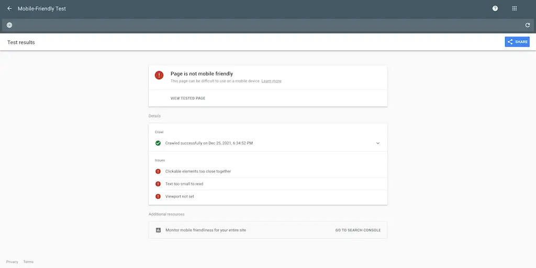
Task: Click error icon next to Viewport not set
Action: (x=158, y=196)
